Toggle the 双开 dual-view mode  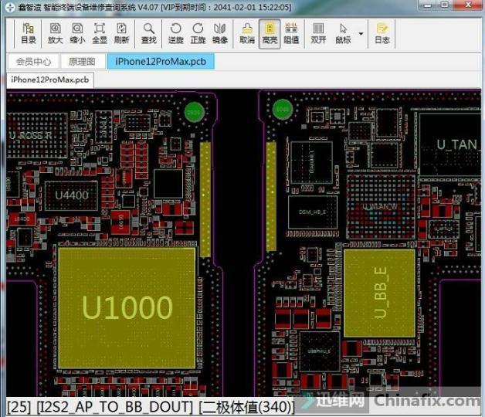(x=318, y=33)
